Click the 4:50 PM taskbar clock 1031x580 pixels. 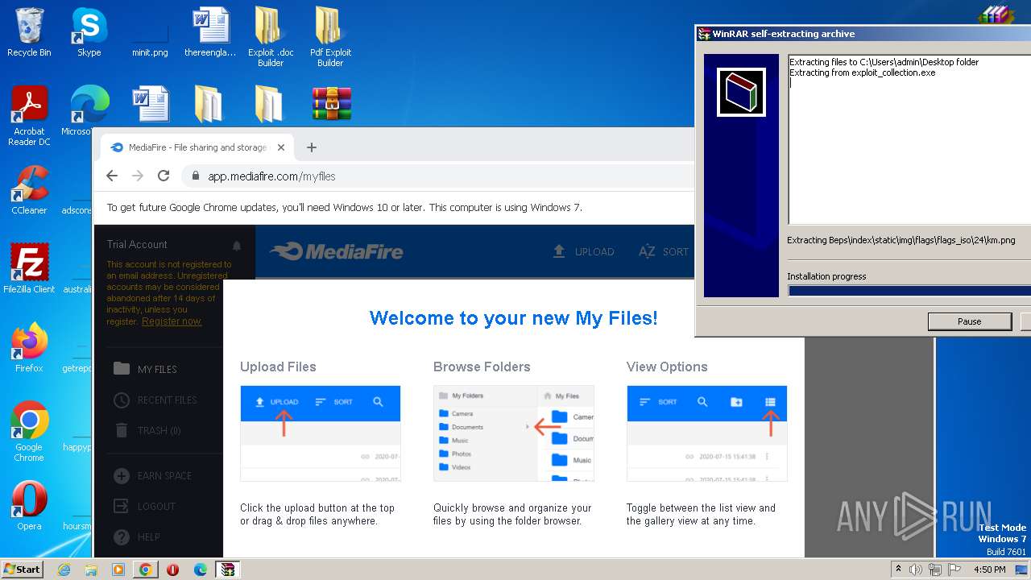click(989, 570)
